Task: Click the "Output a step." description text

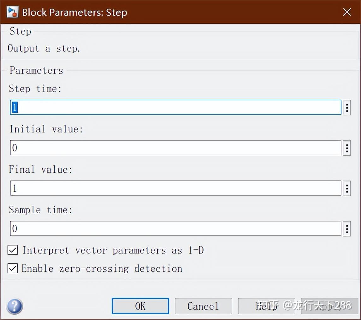Action: pyautogui.click(x=44, y=49)
